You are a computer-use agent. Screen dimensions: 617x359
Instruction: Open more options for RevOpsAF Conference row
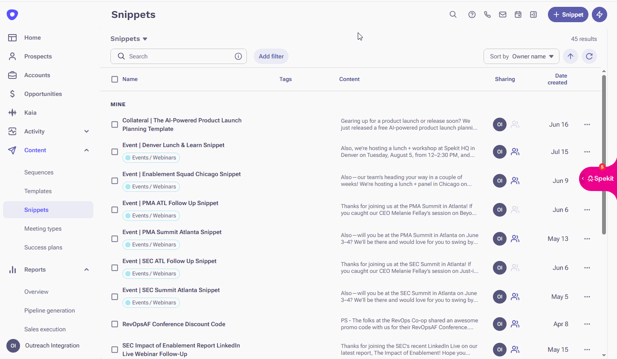pos(587,324)
